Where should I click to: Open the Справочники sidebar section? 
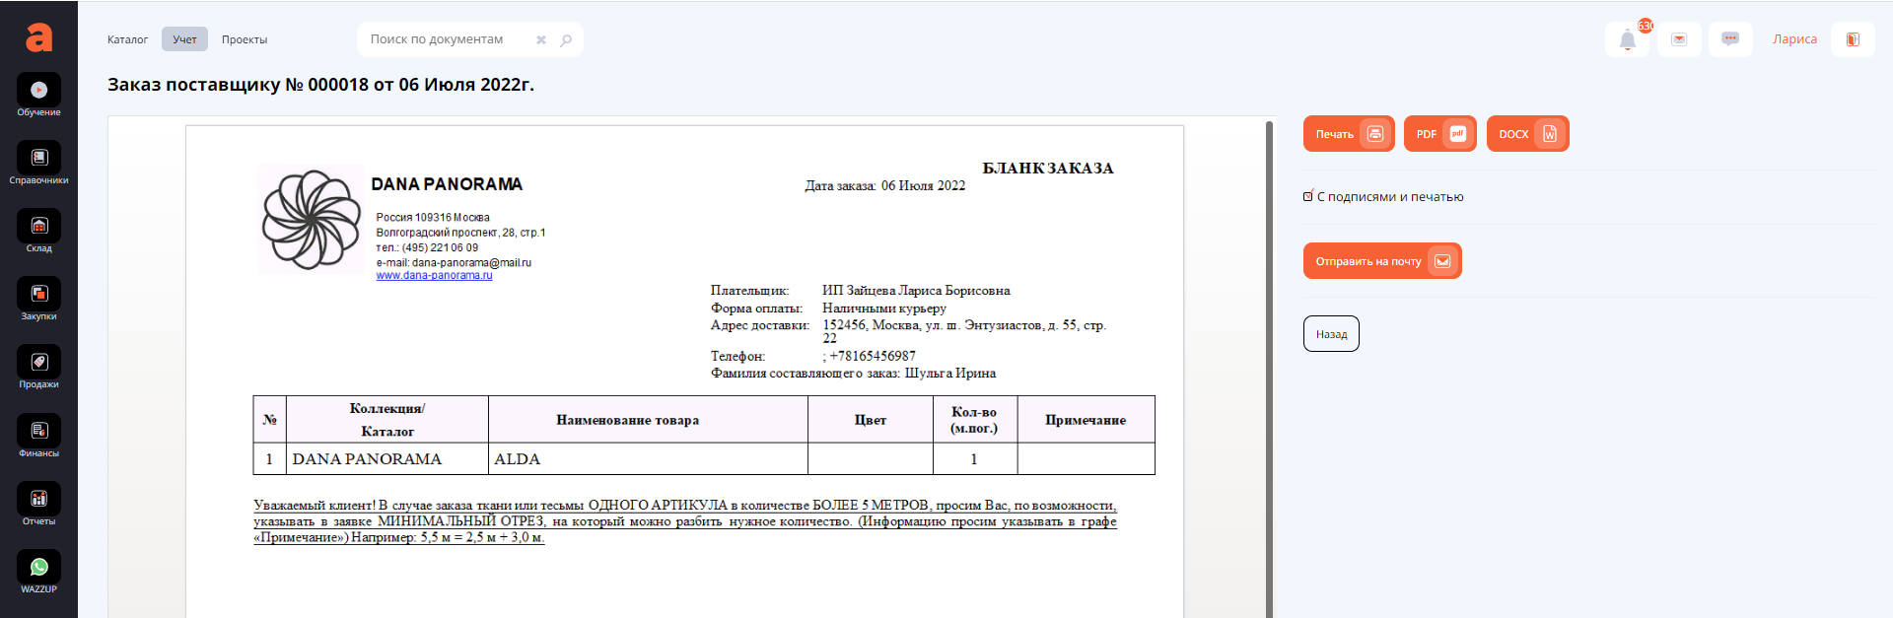pos(38,163)
